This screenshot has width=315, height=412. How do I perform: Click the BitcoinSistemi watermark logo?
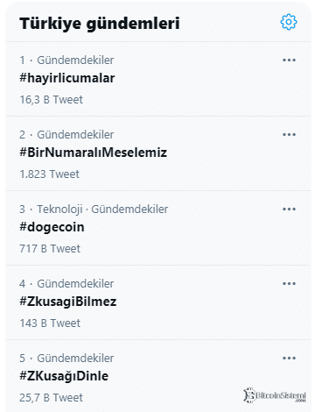[275, 395]
